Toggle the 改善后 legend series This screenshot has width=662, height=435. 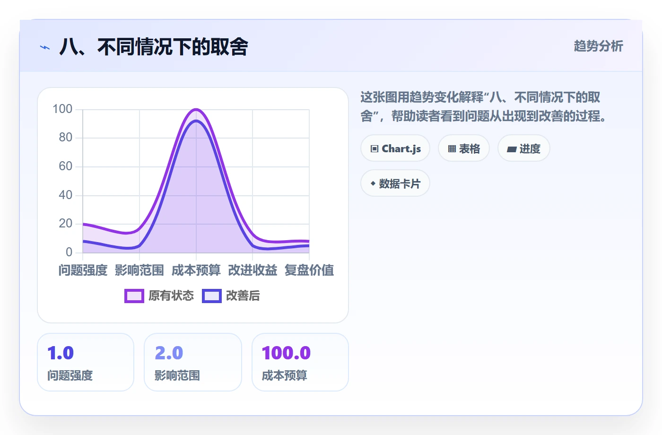point(231,296)
